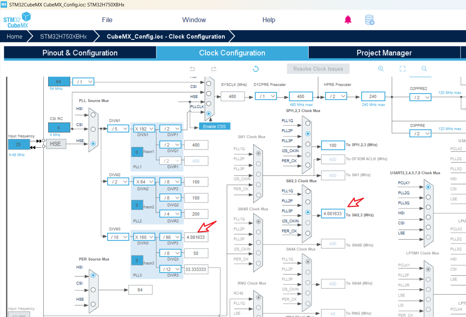Select HSE in PER Source Mux
This screenshot has height=317, width=466.
pos(93,304)
